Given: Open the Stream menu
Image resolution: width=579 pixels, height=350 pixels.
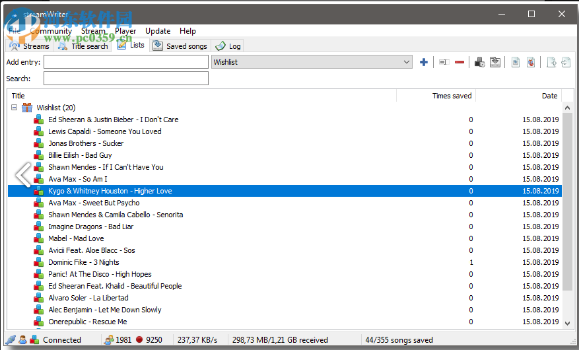Looking at the screenshot, I should point(93,31).
